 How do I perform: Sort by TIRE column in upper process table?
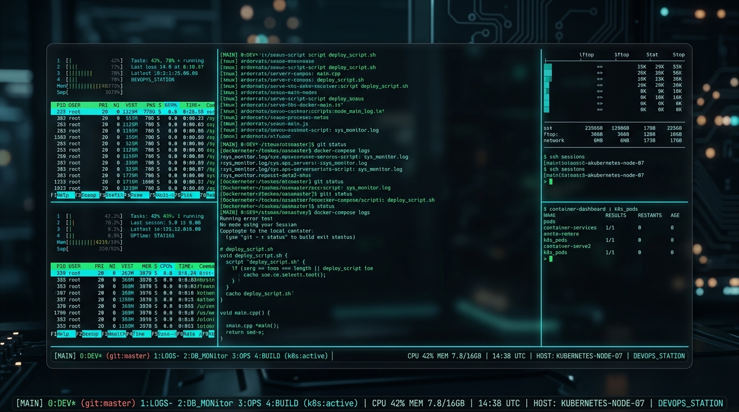tap(192, 105)
